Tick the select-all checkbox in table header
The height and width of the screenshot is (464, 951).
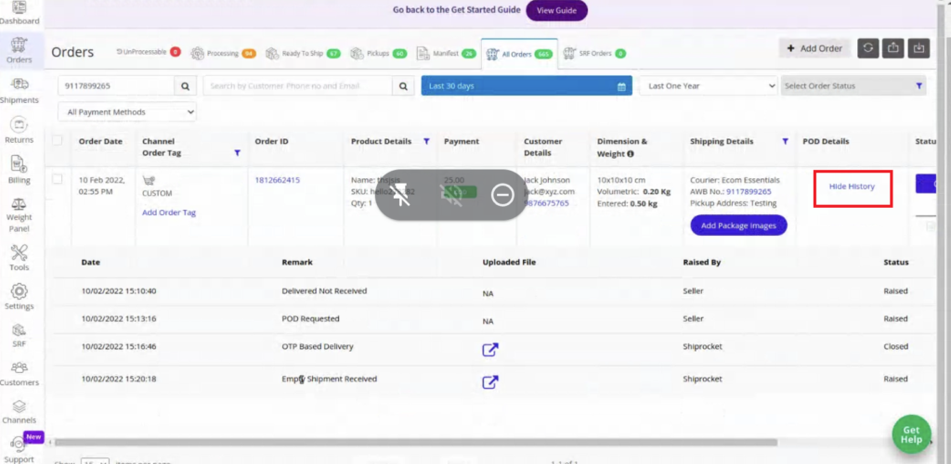pyautogui.click(x=57, y=140)
